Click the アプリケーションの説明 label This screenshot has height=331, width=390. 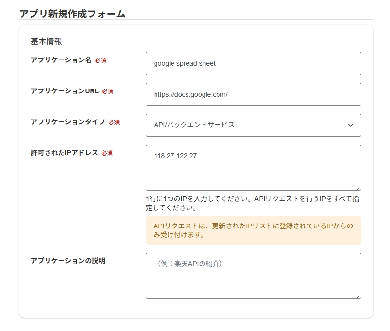click(x=68, y=261)
